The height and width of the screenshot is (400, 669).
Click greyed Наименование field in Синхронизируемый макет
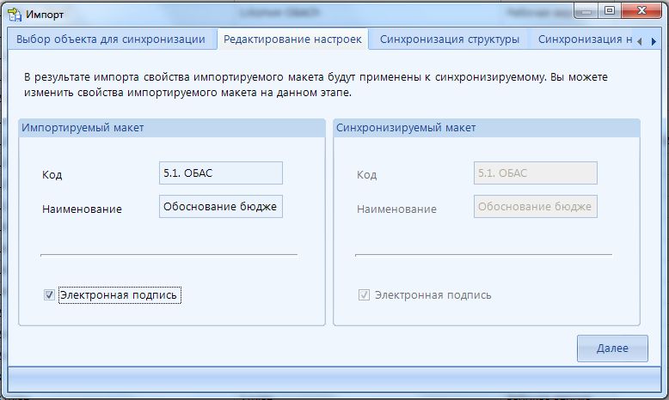point(535,207)
